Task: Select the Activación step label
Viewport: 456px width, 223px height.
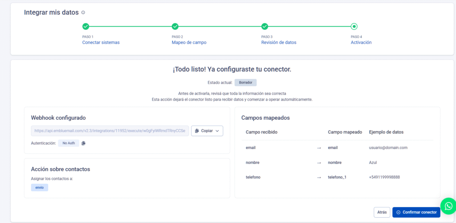Action: point(361,43)
